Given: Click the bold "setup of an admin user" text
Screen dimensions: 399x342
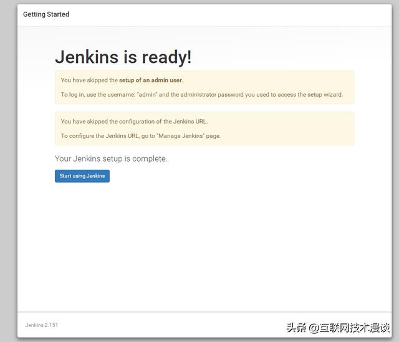Looking at the screenshot, I should coord(150,81).
